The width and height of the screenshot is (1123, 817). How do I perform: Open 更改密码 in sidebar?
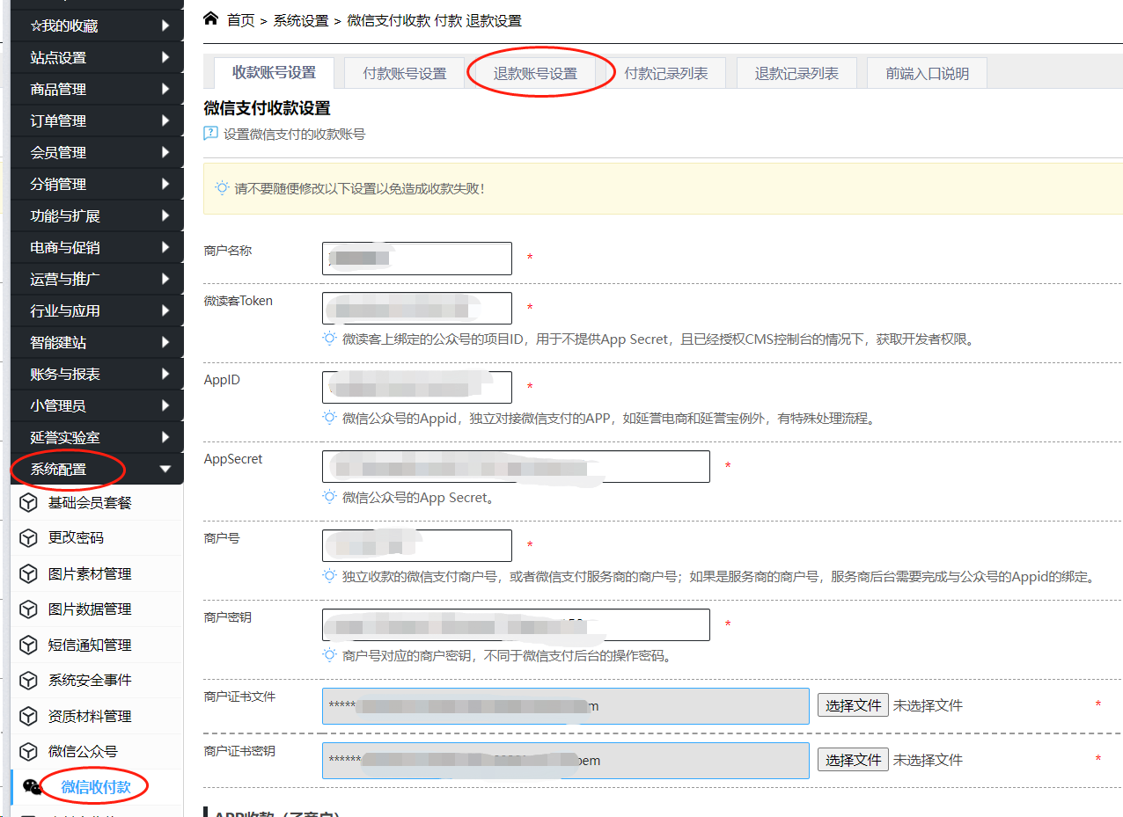pyautogui.click(x=76, y=537)
